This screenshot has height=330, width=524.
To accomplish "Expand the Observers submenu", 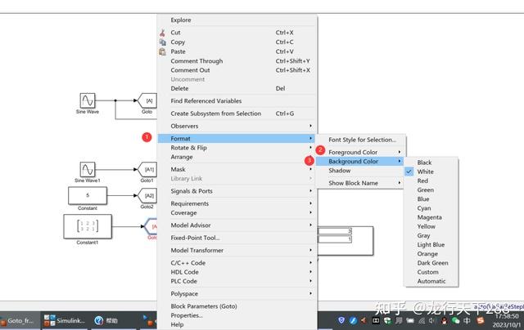I will [x=237, y=126].
